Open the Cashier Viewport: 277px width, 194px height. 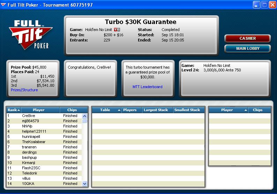click(247, 38)
